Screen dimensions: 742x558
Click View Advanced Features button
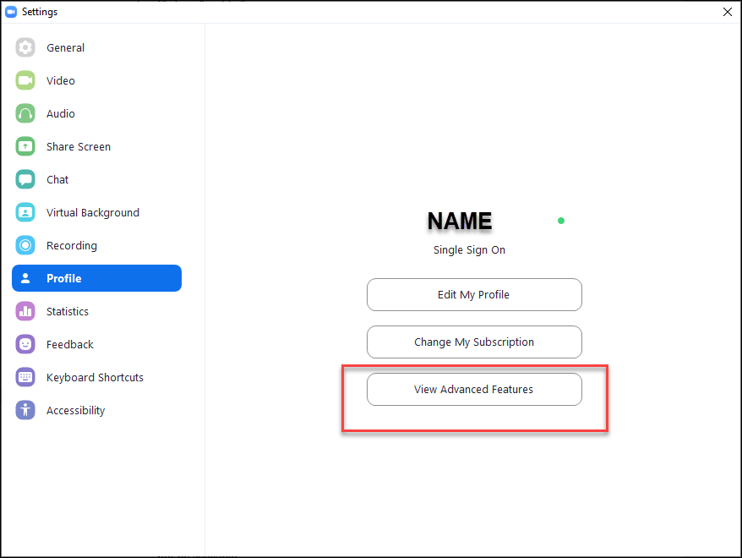pos(474,389)
